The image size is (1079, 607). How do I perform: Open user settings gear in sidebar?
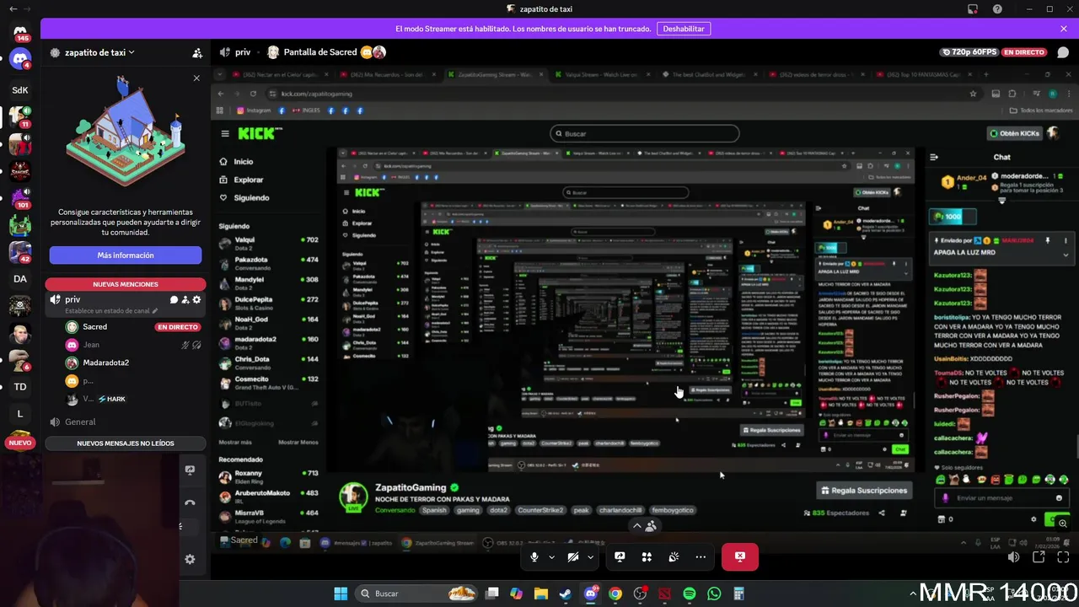[x=190, y=559]
